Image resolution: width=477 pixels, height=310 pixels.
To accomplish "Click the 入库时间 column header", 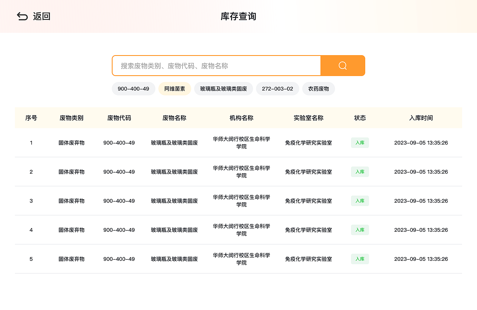I will pos(421,118).
